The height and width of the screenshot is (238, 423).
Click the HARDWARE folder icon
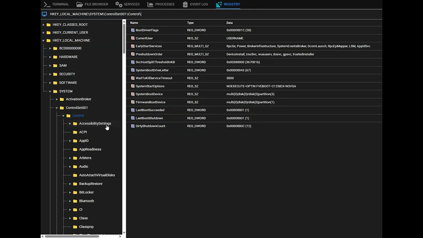click(x=55, y=57)
